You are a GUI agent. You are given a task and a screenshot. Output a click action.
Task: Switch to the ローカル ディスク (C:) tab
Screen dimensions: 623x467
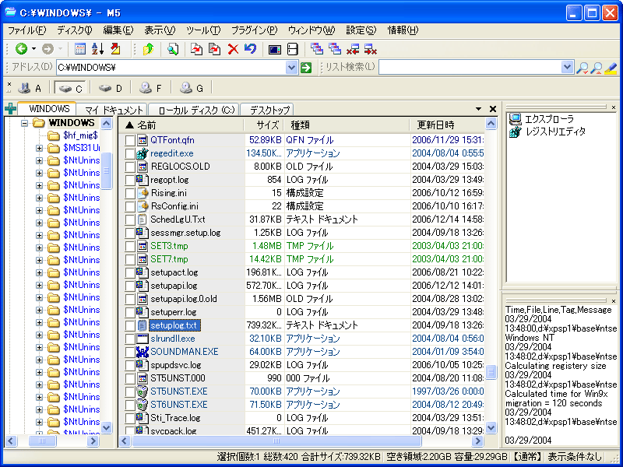pyautogui.click(x=194, y=110)
